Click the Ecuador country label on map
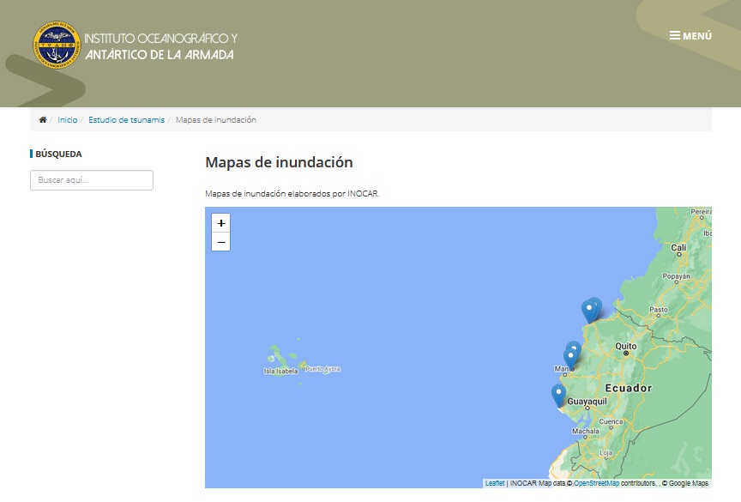 (x=630, y=388)
